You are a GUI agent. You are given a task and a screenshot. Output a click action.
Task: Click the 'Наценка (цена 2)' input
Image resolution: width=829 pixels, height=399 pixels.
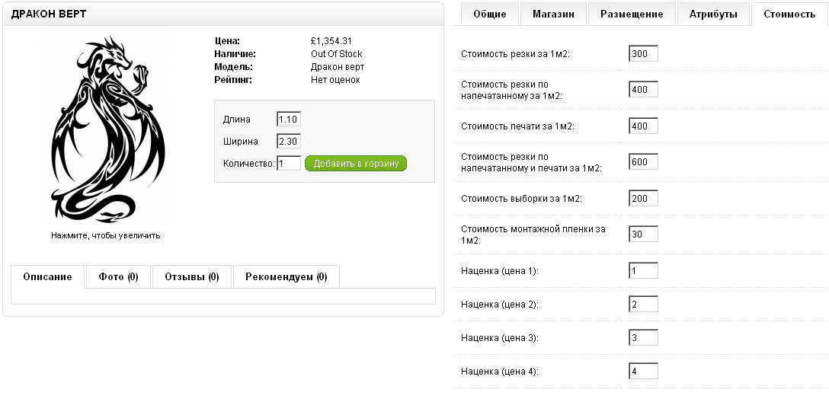click(643, 305)
